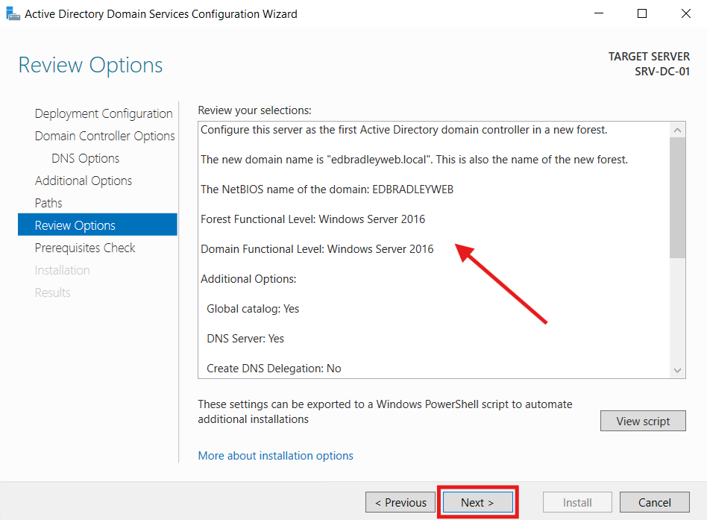Open the More about installation options link
This screenshot has width=707, height=520.
tap(275, 455)
